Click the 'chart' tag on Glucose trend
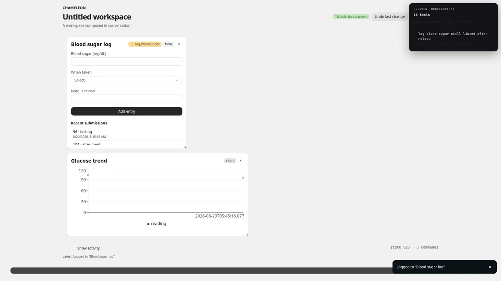 [x=230, y=161]
